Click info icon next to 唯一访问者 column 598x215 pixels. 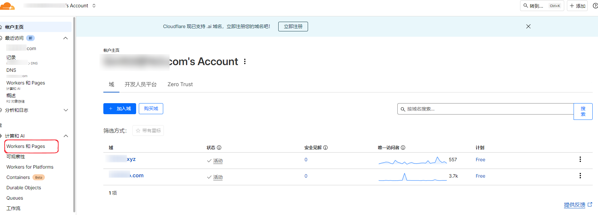click(403, 148)
